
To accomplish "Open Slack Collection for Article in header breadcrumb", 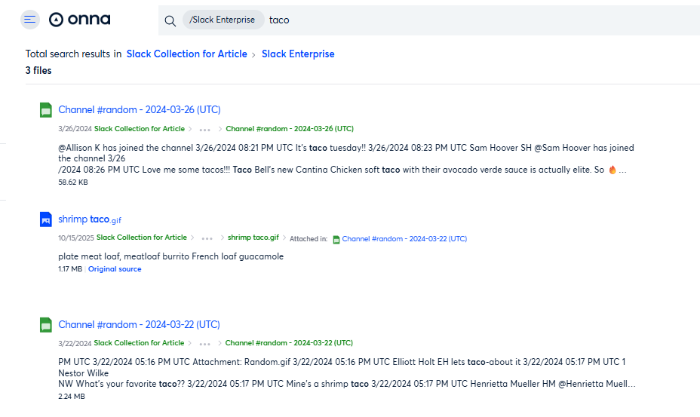I will click(186, 54).
